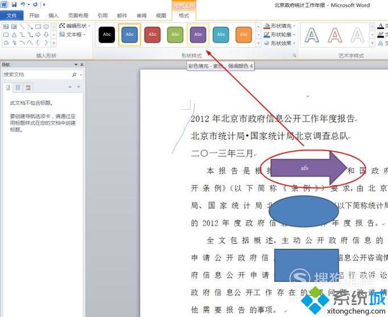Image resolution: width=388 pixels, height=317 pixels.
Task: Apply the orange Abc shape style
Action: coord(243,35)
